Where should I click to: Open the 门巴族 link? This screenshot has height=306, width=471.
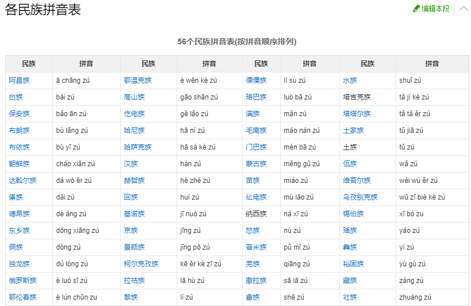[256, 147]
